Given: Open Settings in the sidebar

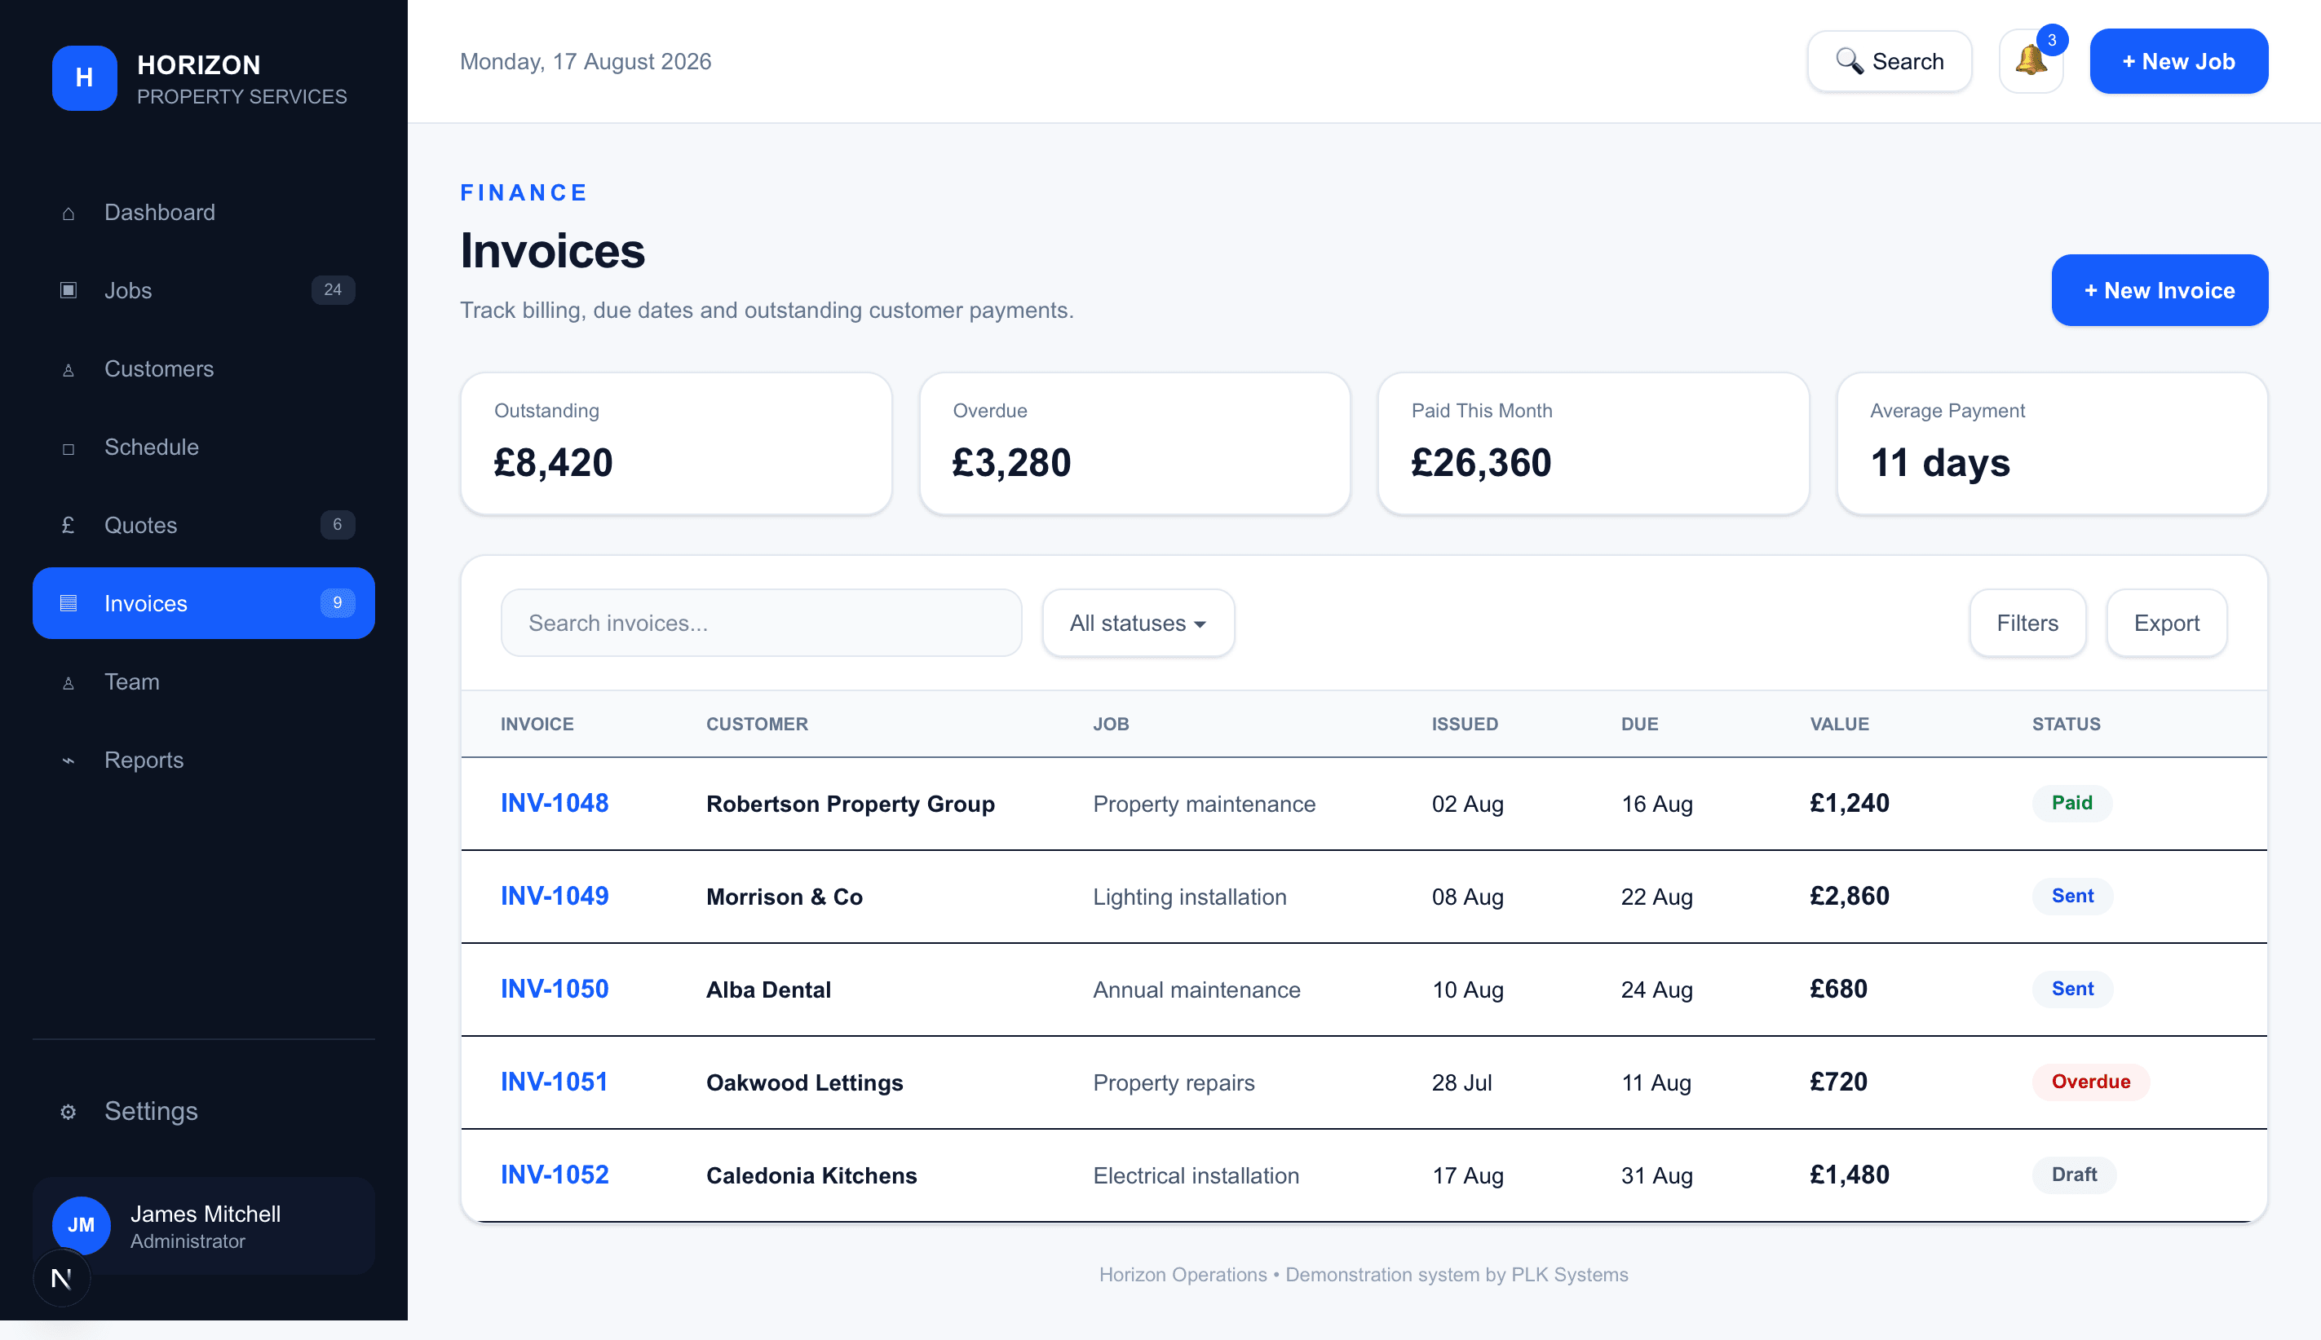Looking at the screenshot, I should click(x=203, y=1111).
